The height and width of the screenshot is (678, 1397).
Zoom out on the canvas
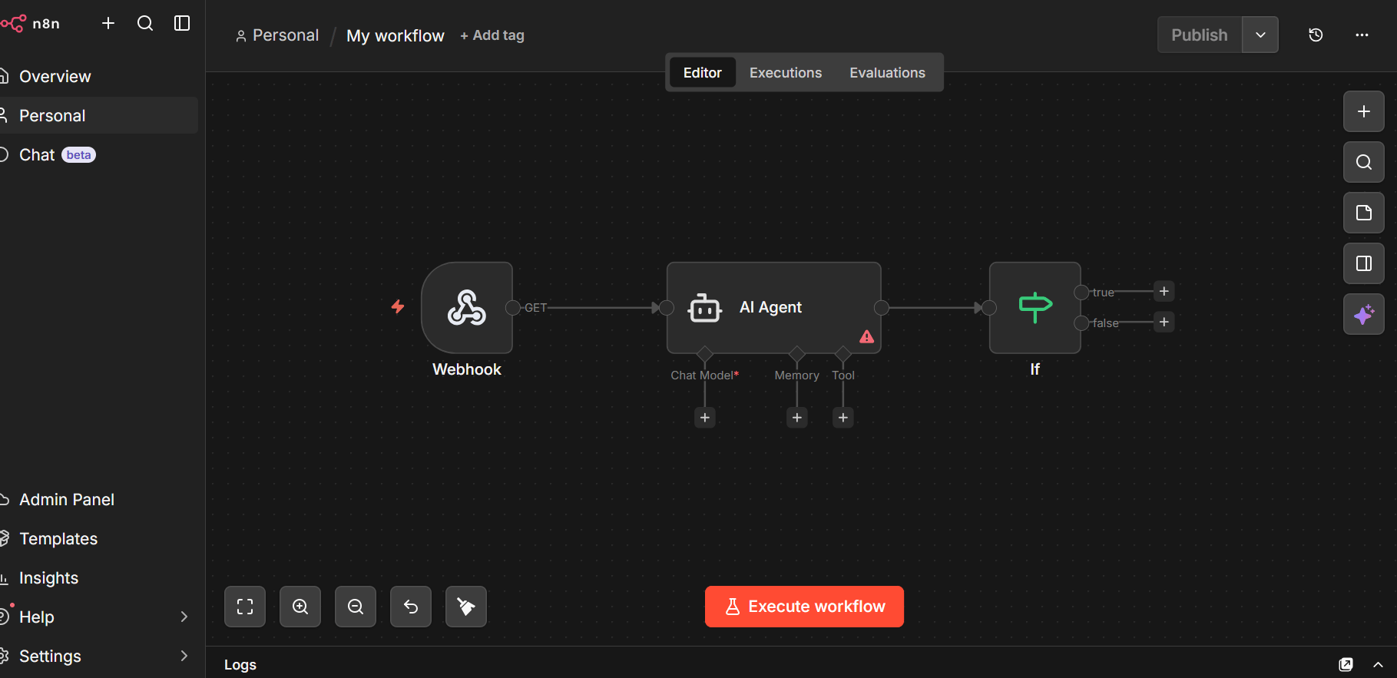point(356,607)
